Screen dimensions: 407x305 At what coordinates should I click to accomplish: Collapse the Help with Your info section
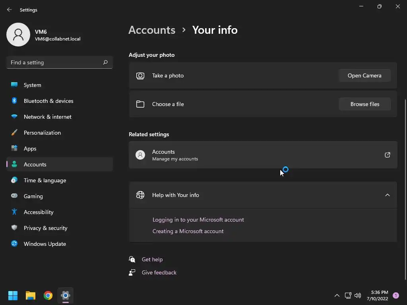coord(388,195)
